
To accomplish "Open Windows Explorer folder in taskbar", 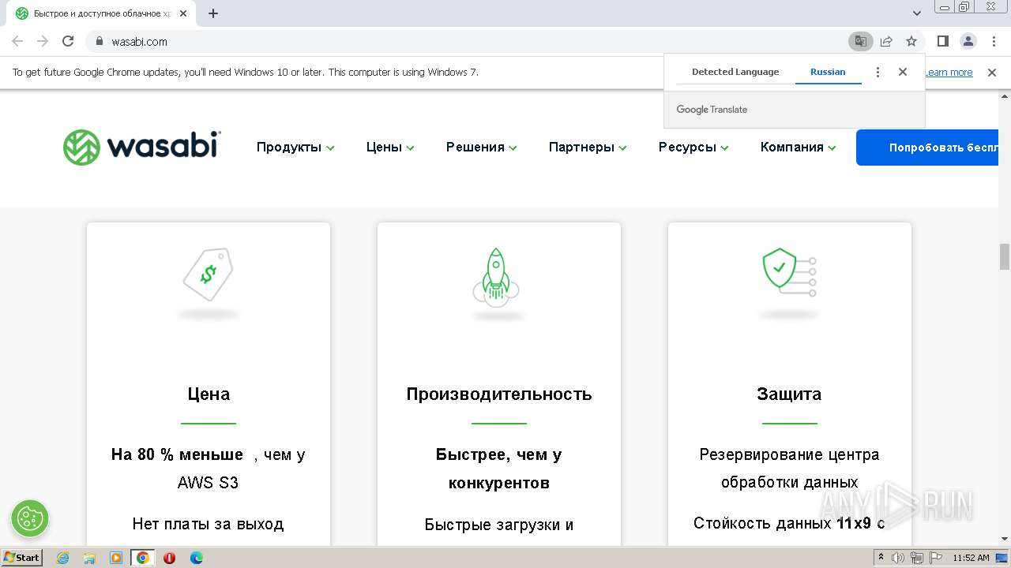I will coord(89,558).
